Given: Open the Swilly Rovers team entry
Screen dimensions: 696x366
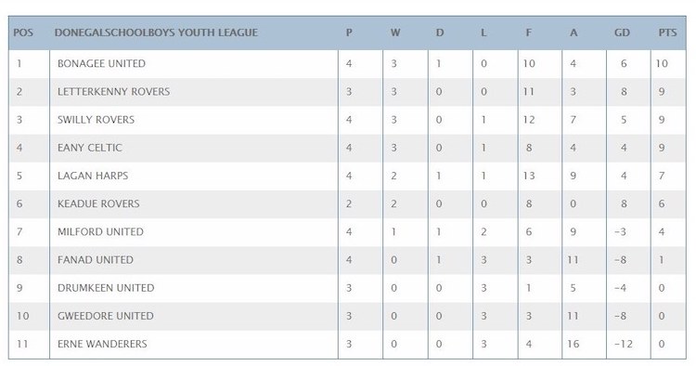Looking at the screenshot, I should (96, 120).
